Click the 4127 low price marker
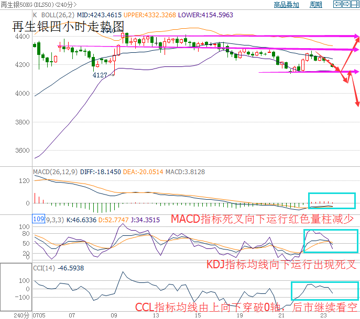This screenshot has height=319, width=360. [100, 75]
